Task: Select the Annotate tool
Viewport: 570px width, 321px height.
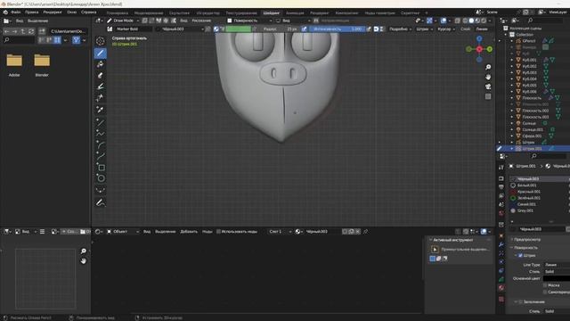Action: (101, 202)
